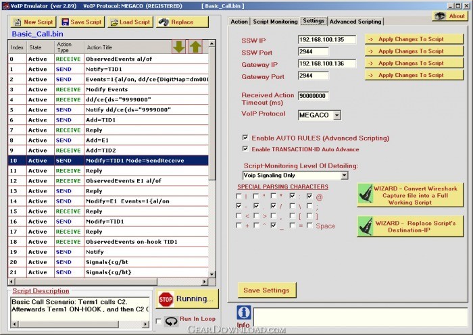
Task: Click the eye icon on About button
Action: click(440, 16)
